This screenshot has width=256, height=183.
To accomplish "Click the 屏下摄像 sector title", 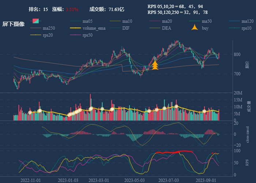I will [x=14, y=24].
